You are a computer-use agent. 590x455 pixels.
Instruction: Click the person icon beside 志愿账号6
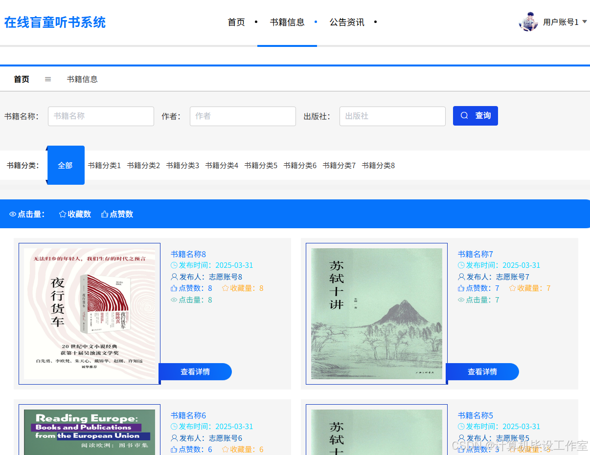tap(174, 438)
